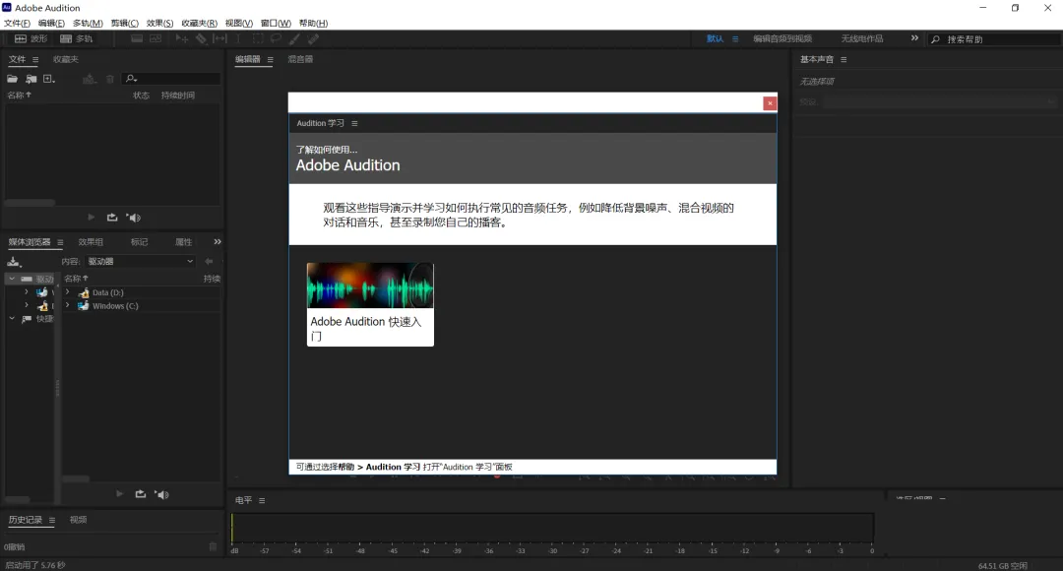The height and width of the screenshot is (571, 1063).
Task: Select the Time Selection I-beam tool
Action: pyautogui.click(x=238, y=38)
